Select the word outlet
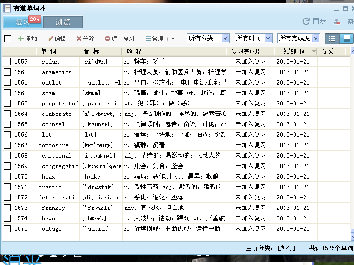Screen dimensions: 354x265 pyautogui.click(x=51, y=83)
